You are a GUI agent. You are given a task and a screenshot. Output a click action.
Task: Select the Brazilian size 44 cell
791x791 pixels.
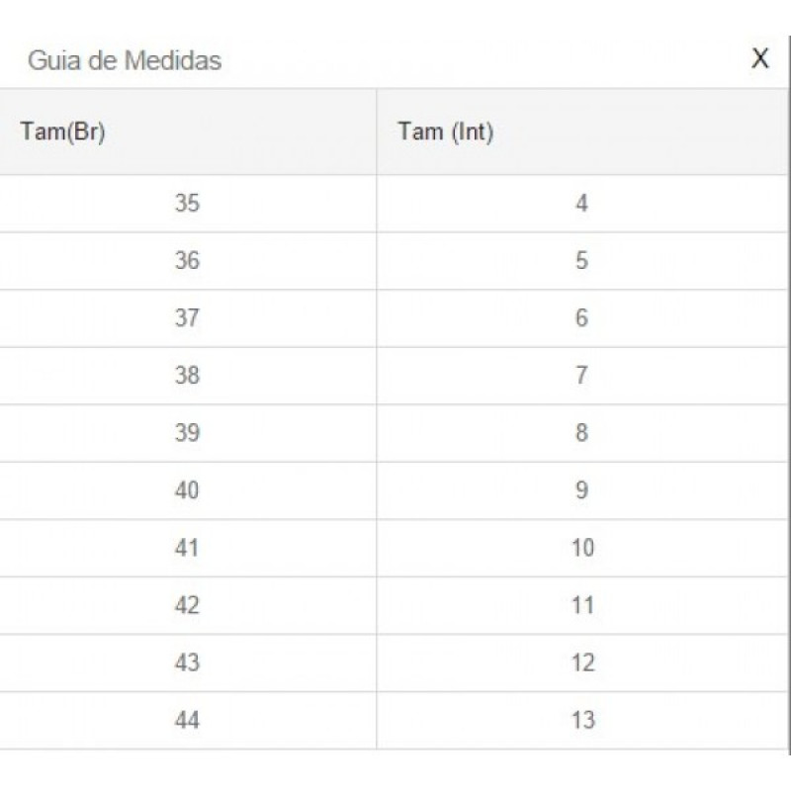click(187, 720)
